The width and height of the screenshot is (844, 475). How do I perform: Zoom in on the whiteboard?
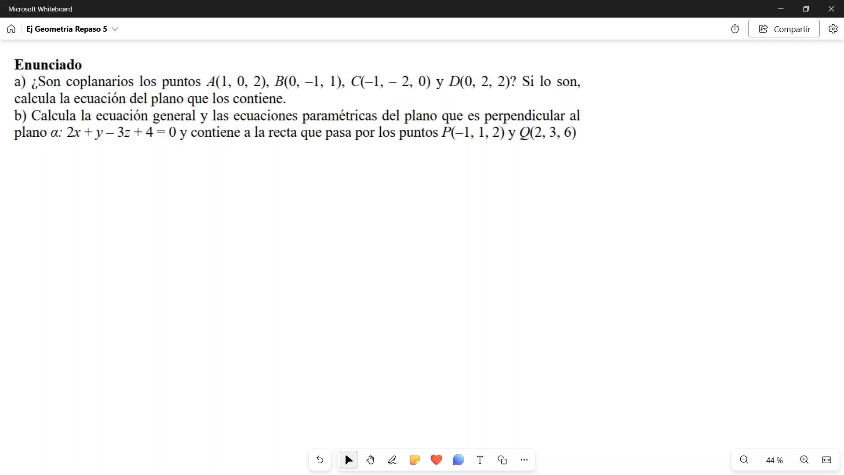804,460
